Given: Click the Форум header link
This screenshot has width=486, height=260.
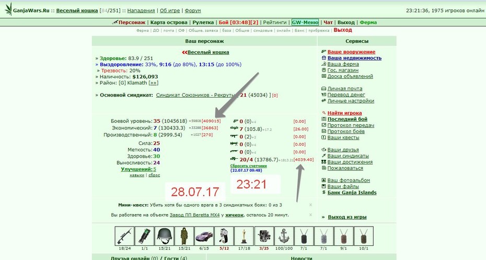Looking at the screenshot, I should (193, 10).
